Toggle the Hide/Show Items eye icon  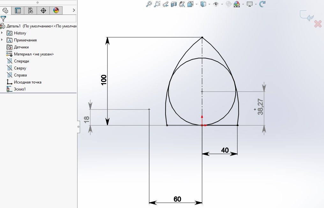coord(216,4)
